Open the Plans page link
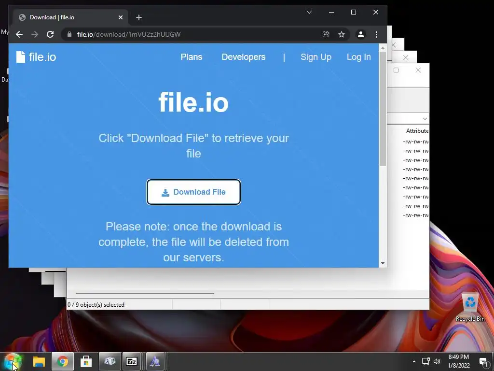 [191, 57]
